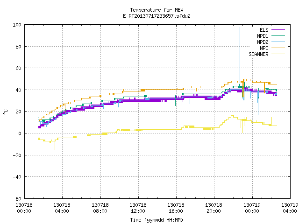
Task: Click the x-axis label 130718 08:00
Action: click(100, 208)
